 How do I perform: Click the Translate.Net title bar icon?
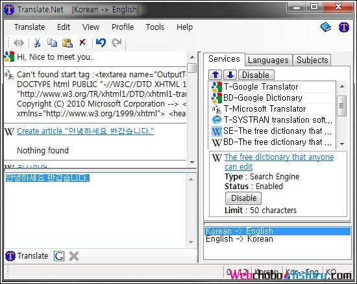click(x=9, y=10)
